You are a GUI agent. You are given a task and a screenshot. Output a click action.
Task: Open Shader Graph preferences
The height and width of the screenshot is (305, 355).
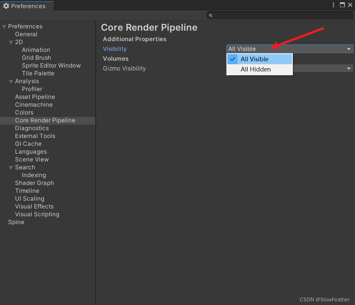pyautogui.click(x=34, y=183)
